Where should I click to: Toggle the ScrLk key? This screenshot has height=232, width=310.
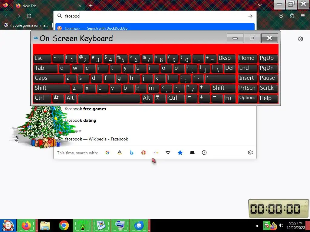[268, 89]
